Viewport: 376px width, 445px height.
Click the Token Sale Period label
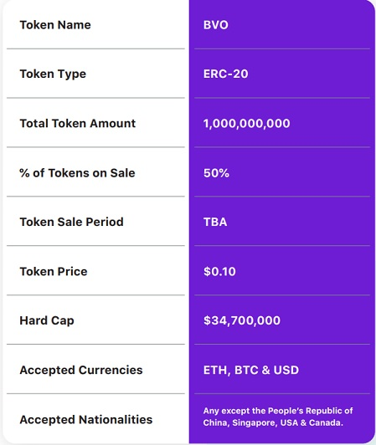[x=72, y=222]
